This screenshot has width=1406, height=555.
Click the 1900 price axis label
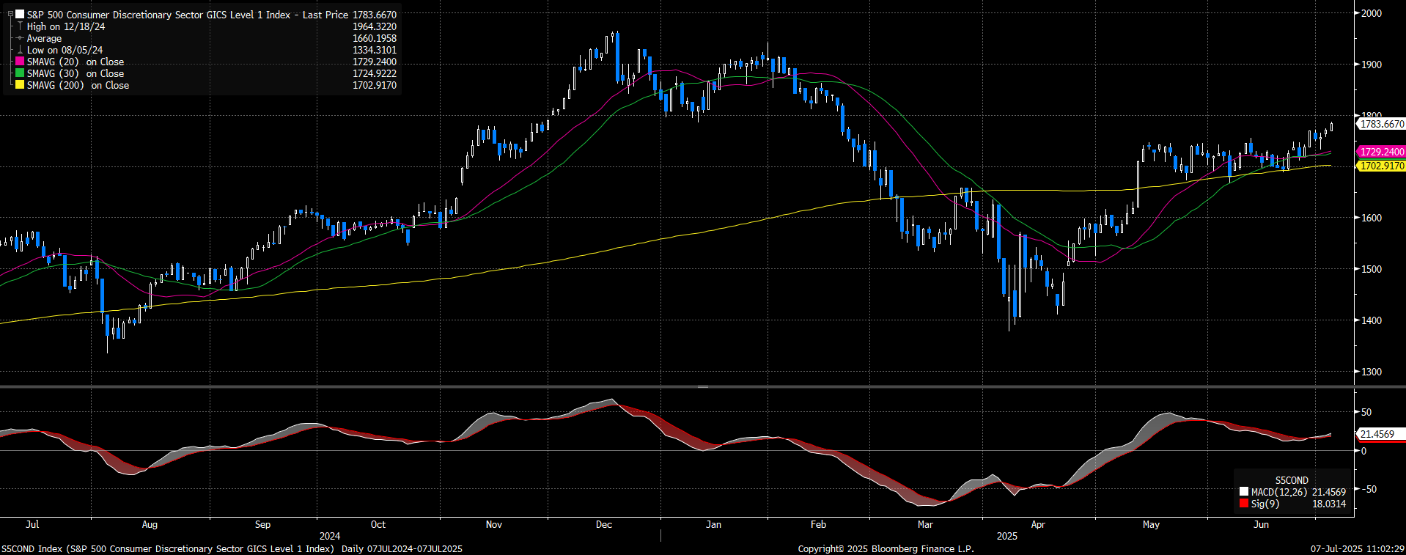pos(1372,65)
